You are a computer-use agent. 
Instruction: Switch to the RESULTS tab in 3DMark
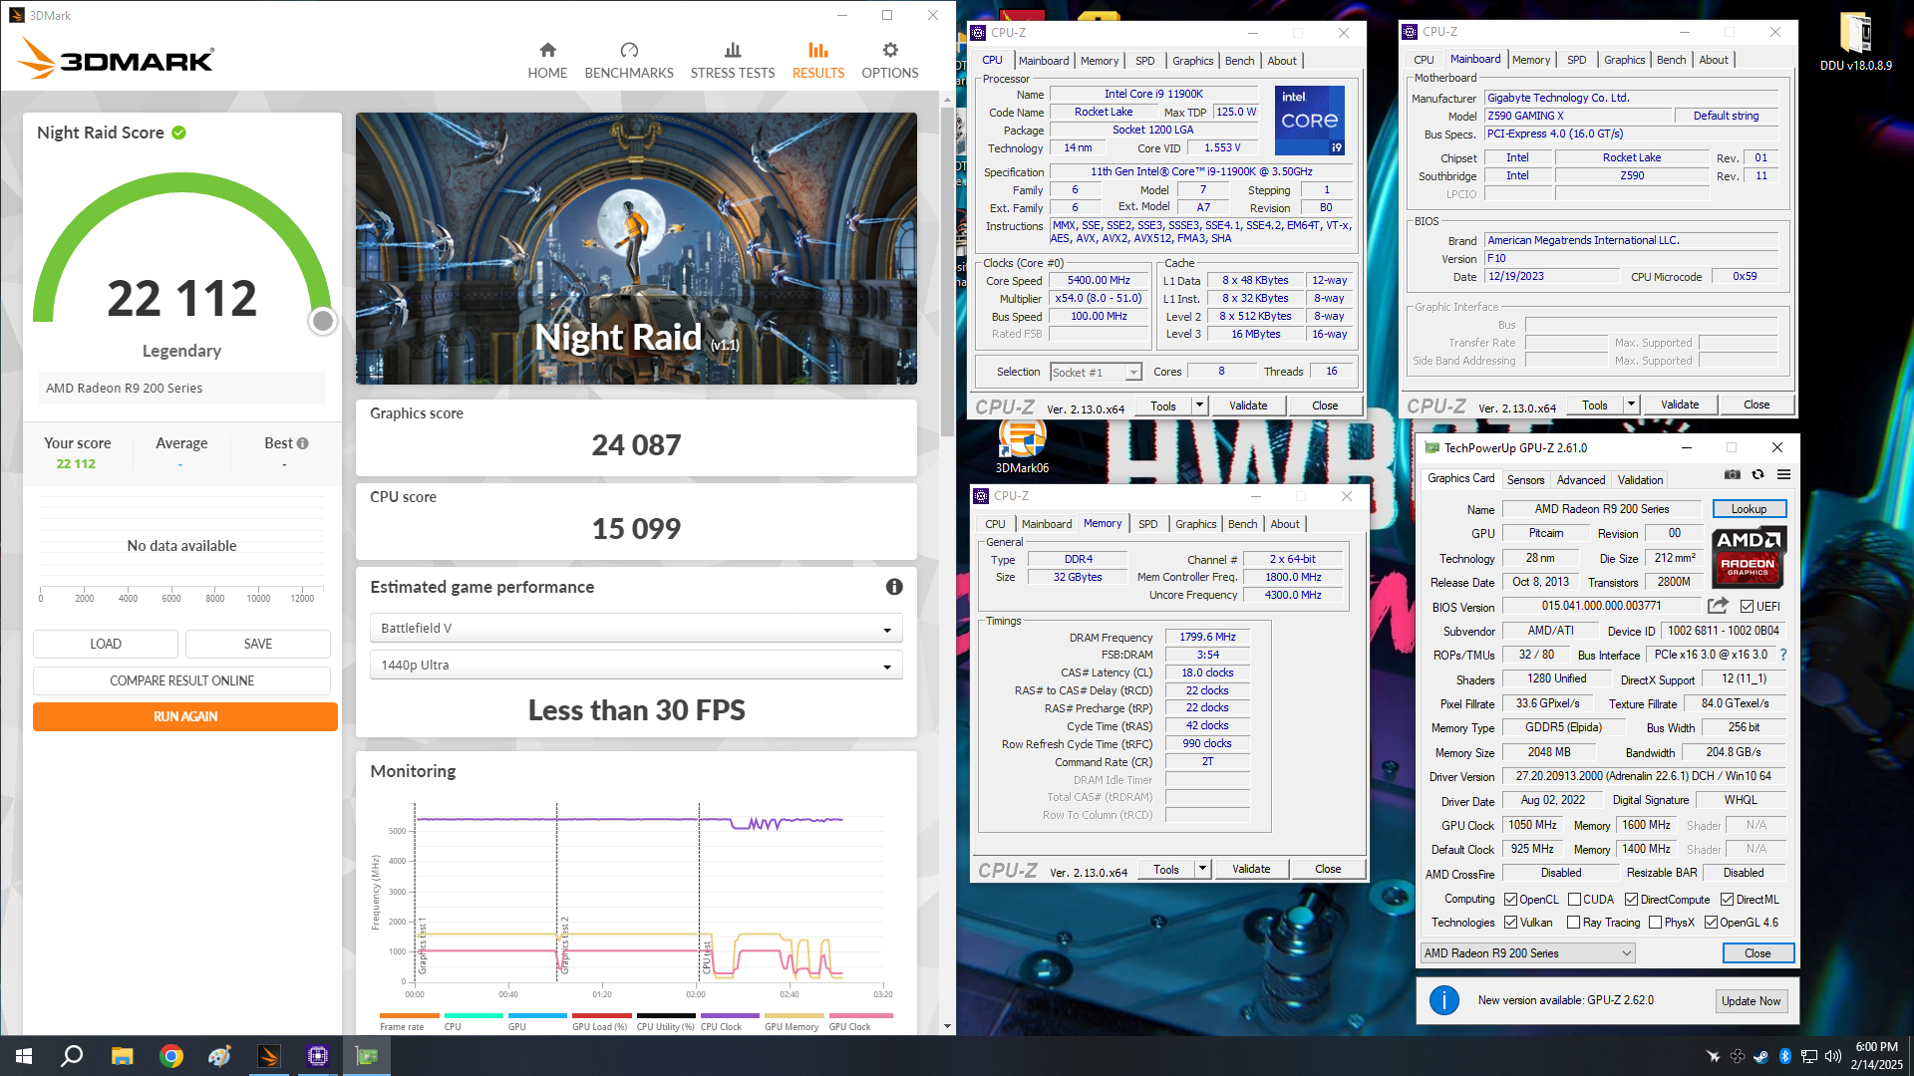point(818,60)
